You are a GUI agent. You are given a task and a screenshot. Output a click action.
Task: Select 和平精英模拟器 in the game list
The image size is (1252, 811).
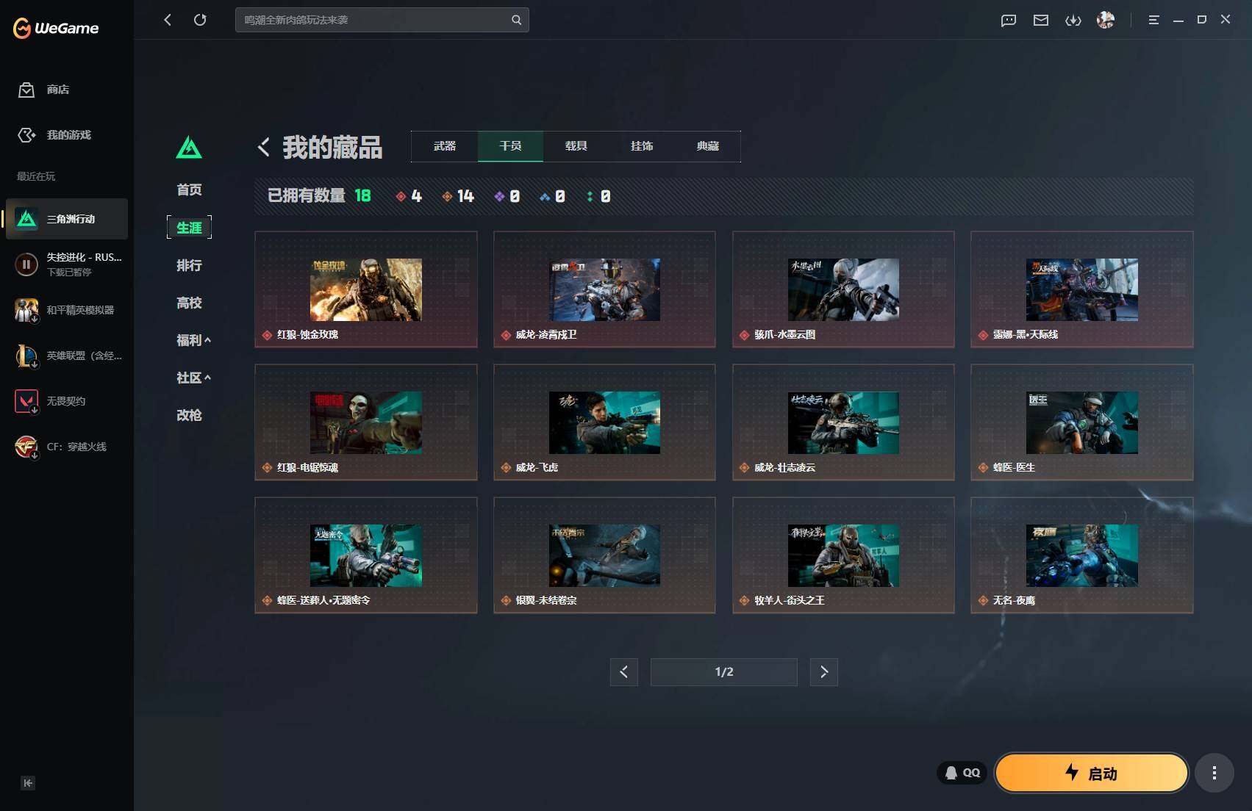(67, 310)
